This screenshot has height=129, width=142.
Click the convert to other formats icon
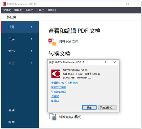coord(53,117)
